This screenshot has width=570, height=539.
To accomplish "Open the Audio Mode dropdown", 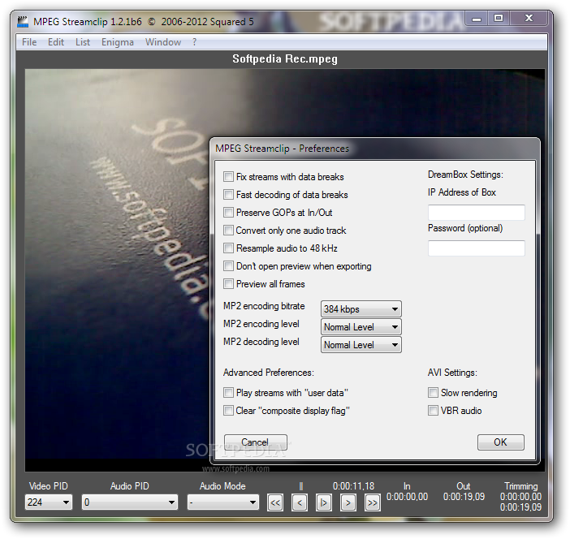I will [x=222, y=502].
